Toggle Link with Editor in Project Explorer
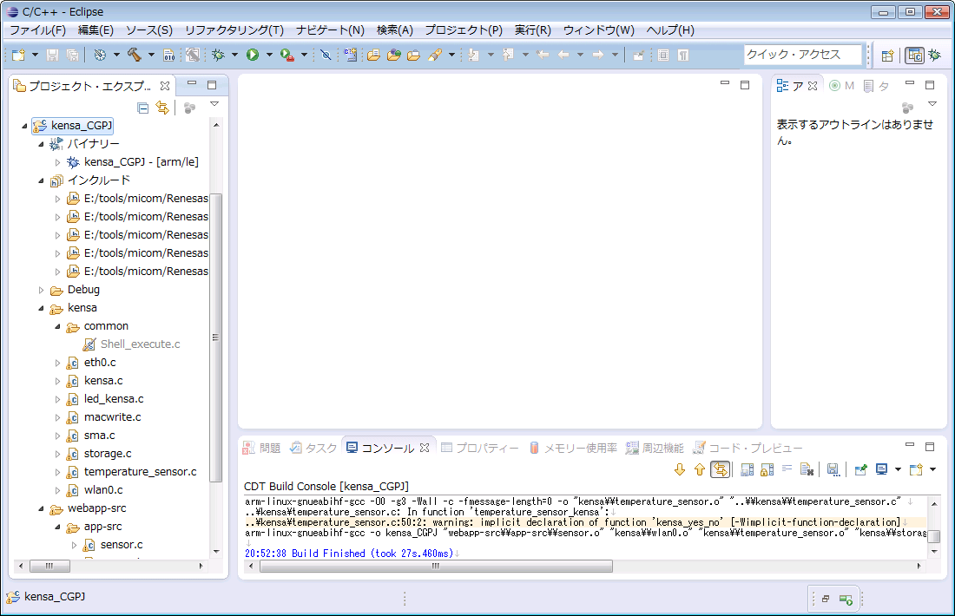 (x=162, y=108)
